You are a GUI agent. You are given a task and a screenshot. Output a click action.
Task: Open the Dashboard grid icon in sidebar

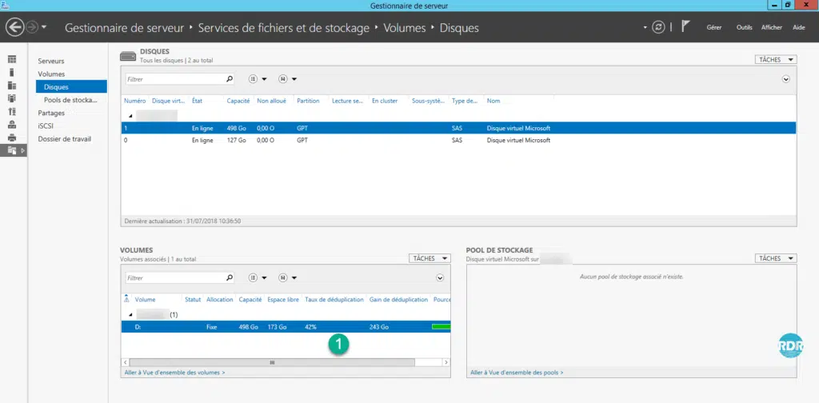click(x=12, y=59)
